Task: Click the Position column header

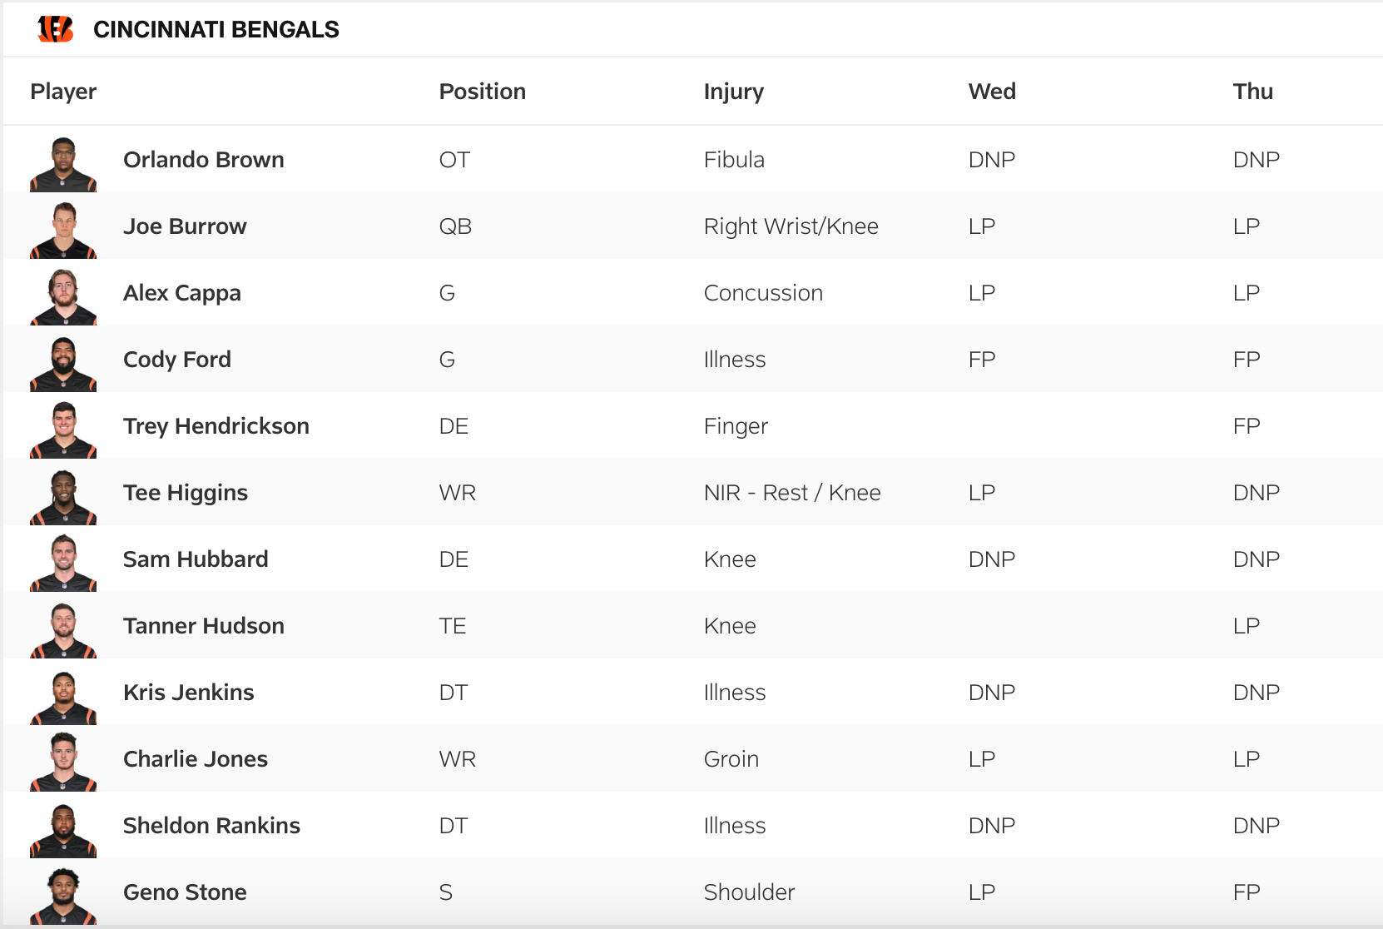Action: (x=482, y=92)
